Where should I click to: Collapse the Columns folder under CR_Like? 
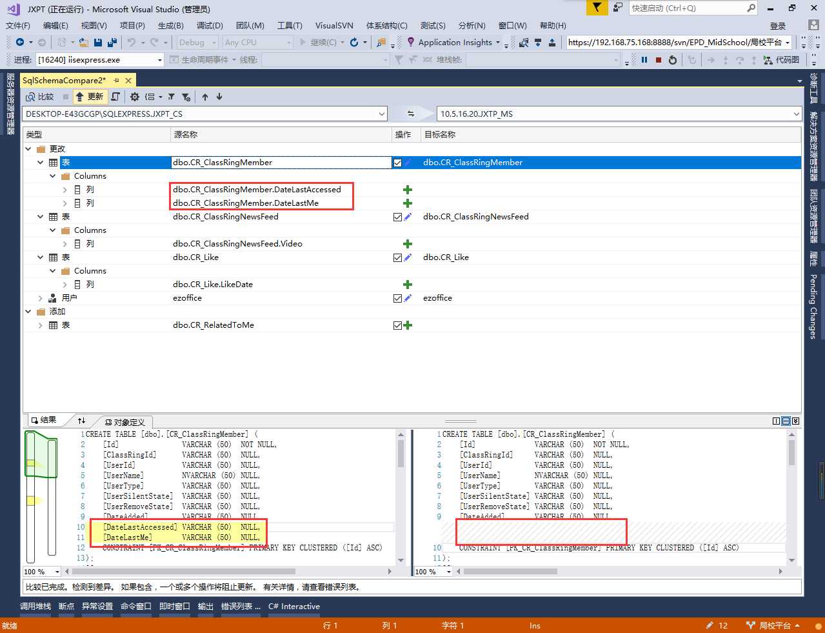(x=53, y=271)
